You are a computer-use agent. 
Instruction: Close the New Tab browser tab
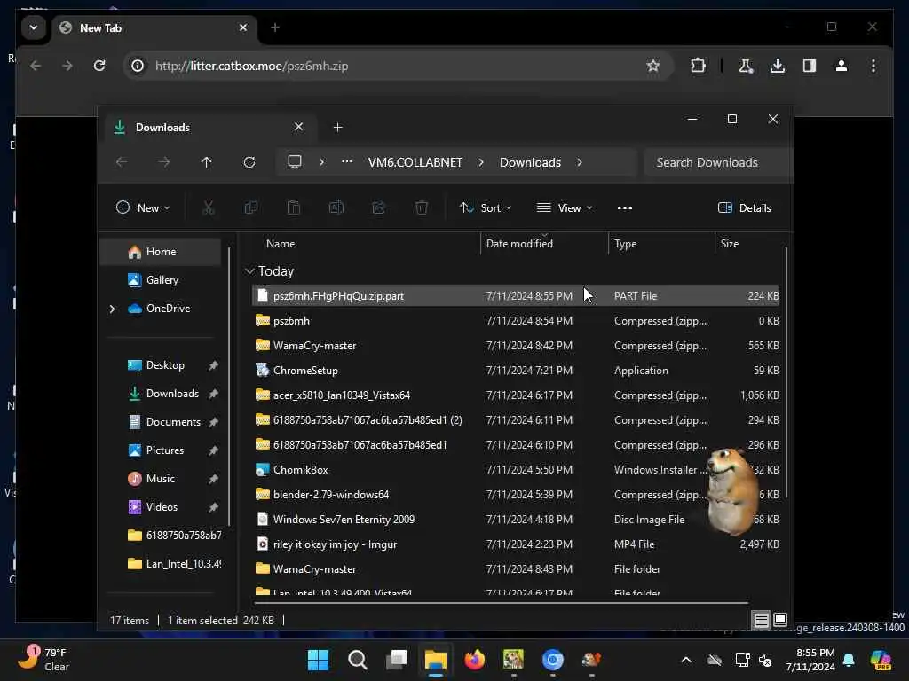coord(243,27)
